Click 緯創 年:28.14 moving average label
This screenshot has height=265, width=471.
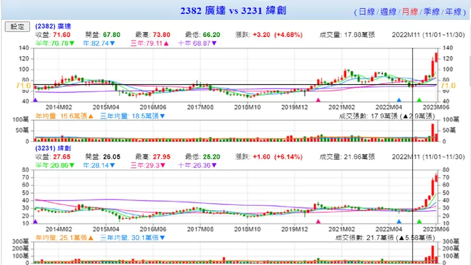[x=99, y=165]
